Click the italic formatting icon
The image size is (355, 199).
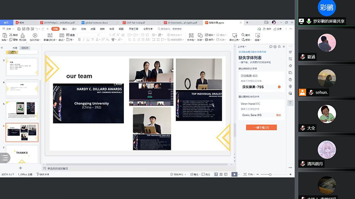pyautogui.click(x=84, y=40)
